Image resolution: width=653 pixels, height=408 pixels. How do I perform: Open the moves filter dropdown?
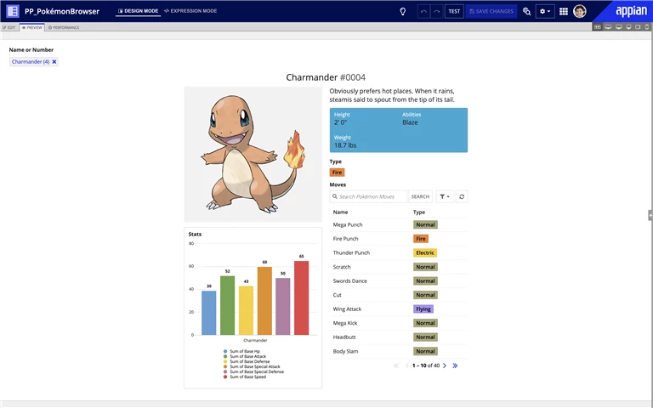point(445,196)
